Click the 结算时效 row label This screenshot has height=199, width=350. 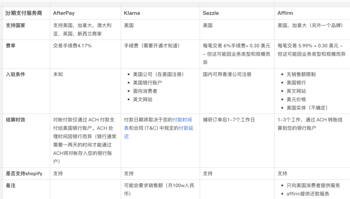[15, 120]
